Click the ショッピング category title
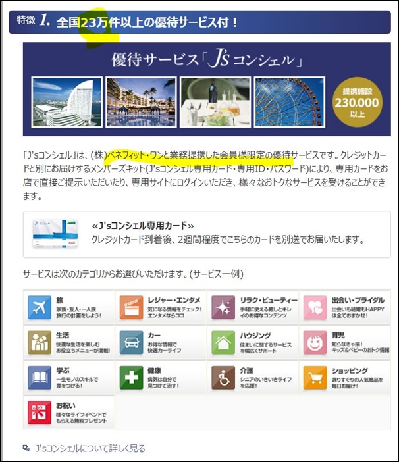Viewport: 399px width, 462px height. click(350, 371)
